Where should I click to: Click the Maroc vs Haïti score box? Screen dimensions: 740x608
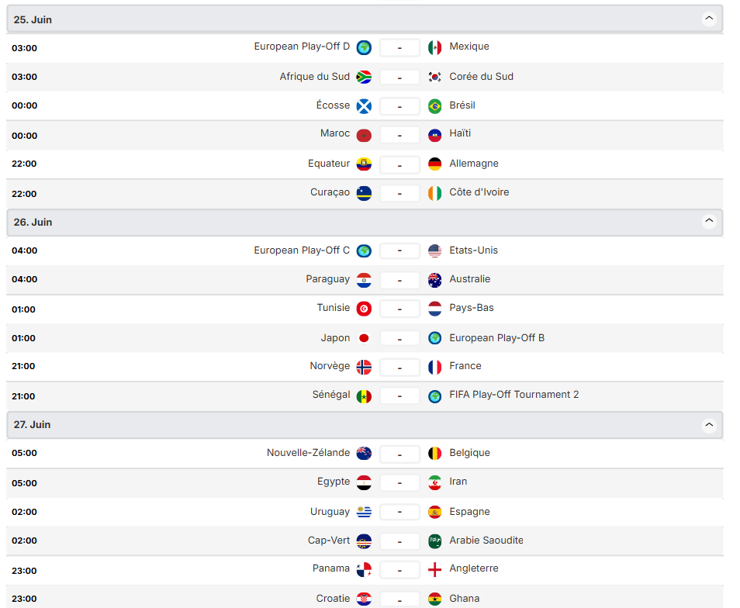tap(399, 135)
